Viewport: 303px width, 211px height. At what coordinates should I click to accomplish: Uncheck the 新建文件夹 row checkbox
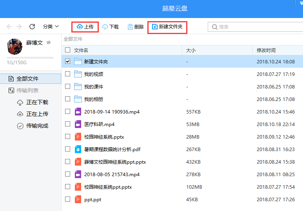pyautogui.click(x=68, y=61)
